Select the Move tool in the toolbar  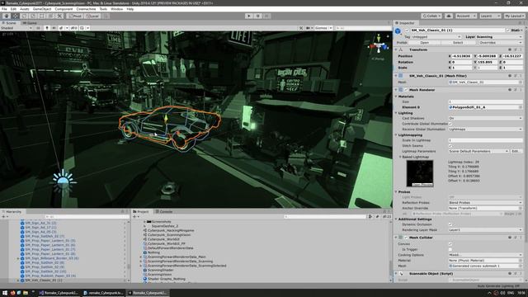pos(16,16)
